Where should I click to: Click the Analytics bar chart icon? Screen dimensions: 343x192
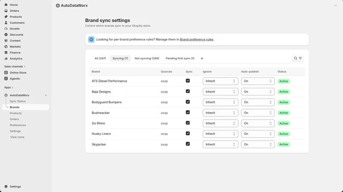coord(6,58)
